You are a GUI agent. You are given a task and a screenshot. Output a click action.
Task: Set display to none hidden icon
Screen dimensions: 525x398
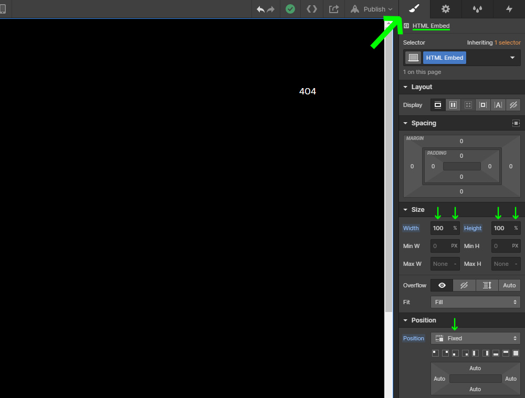(513, 105)
